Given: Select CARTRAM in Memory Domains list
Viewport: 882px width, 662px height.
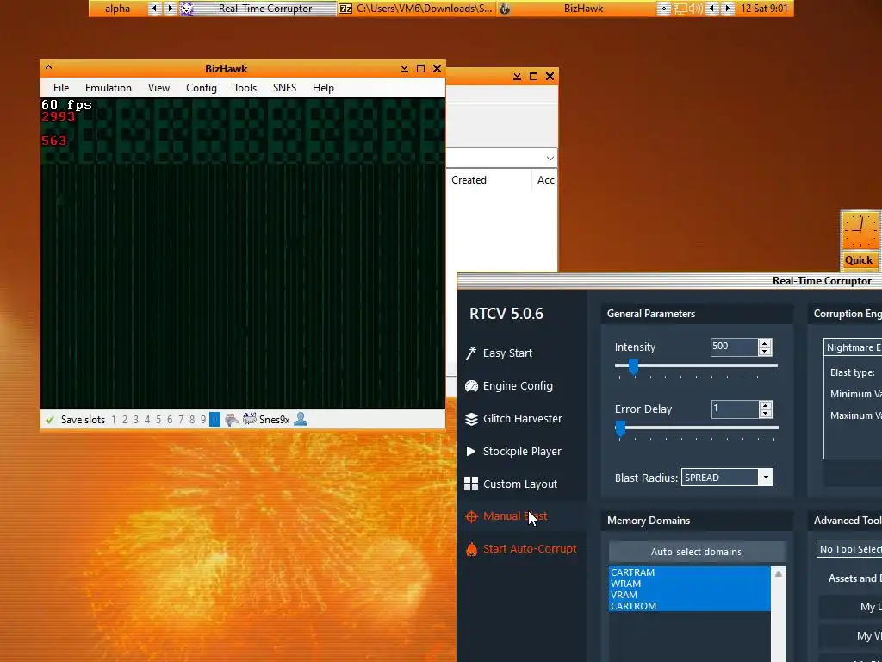Looking at the screenshot, I should pos(690,572).
